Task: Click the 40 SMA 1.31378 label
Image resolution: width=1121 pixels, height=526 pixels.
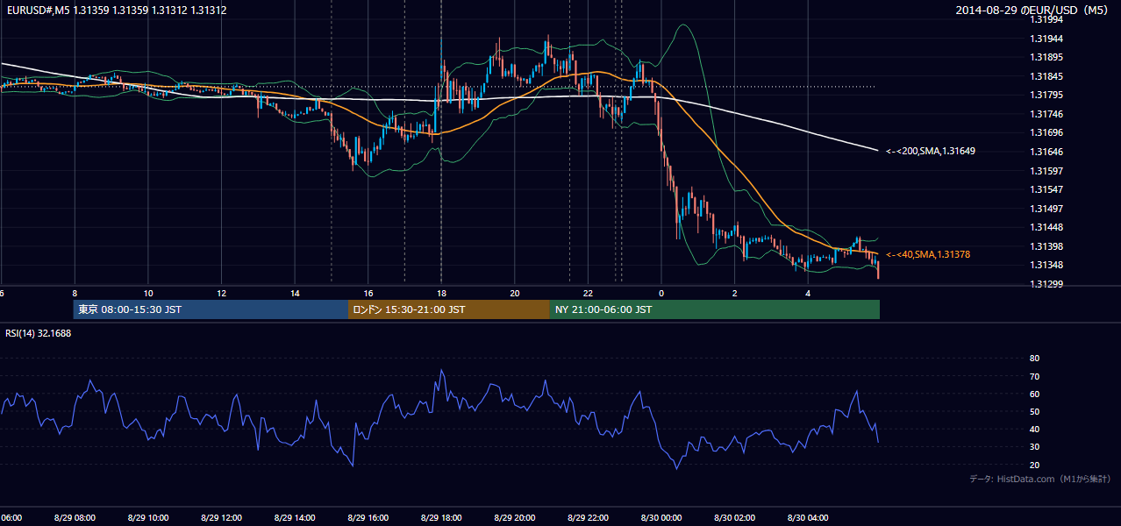Action: point(928,254)
